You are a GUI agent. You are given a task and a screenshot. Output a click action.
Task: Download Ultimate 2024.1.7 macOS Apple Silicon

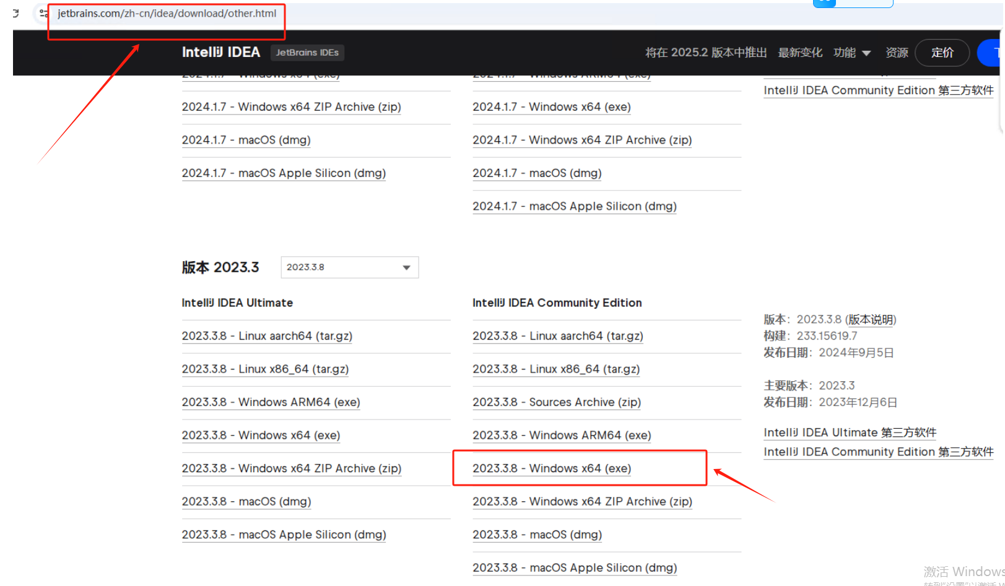[284, 173]
